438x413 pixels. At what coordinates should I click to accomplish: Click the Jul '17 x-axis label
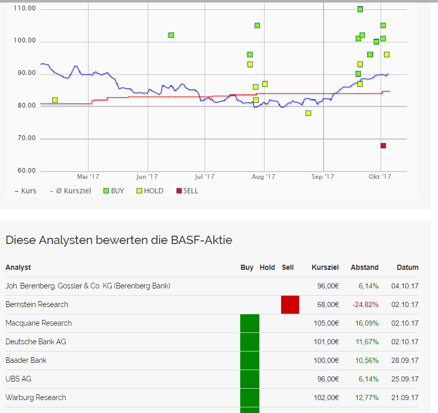tap(205, 177)
